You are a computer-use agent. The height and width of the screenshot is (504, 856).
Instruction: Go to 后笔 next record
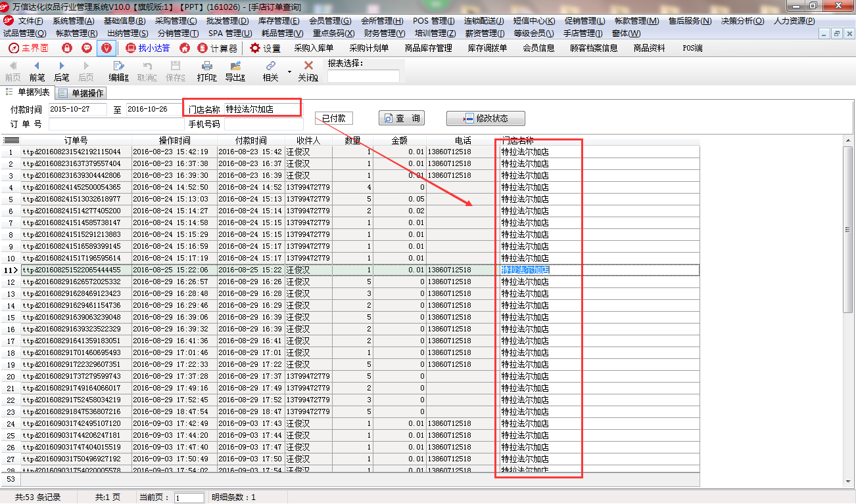point(61,72)
